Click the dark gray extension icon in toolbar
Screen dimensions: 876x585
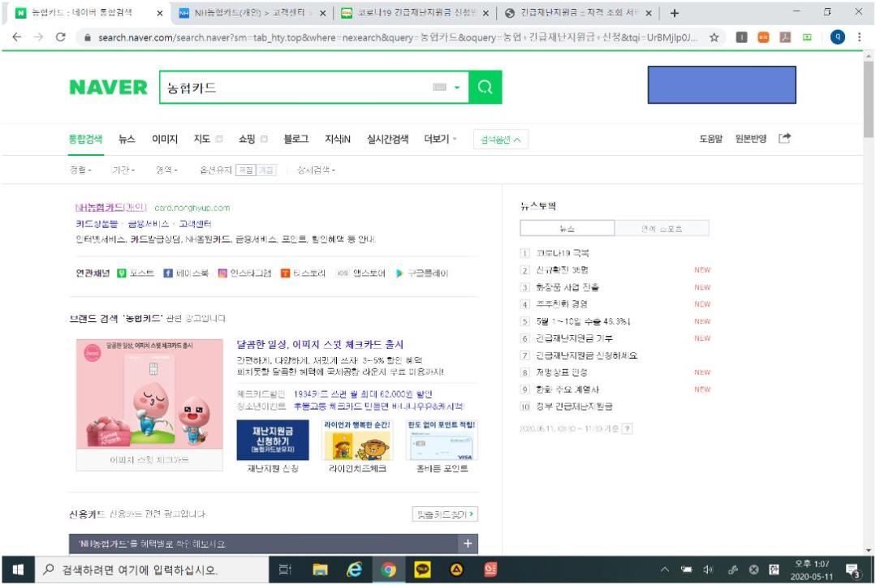point(741,37)
